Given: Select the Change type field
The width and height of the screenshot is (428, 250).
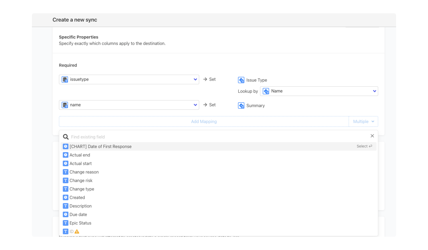Looking at the screenshot, I should click(x=82, y=189).
